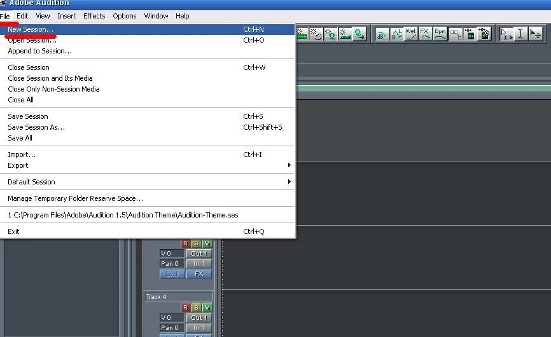Image resolution: width=551 pixels, height=337 pixels.
Task: Click the green horizontal display range bar
Action: pos(424,88)
